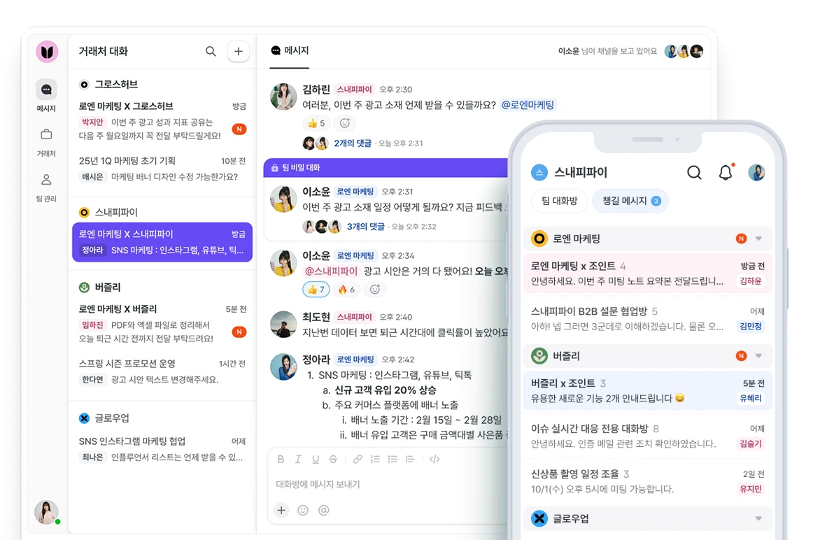The image size is (820, 540).
Task: Type in the 대화방에 메시지 보내기 field
Action: (x=387, y=485)
